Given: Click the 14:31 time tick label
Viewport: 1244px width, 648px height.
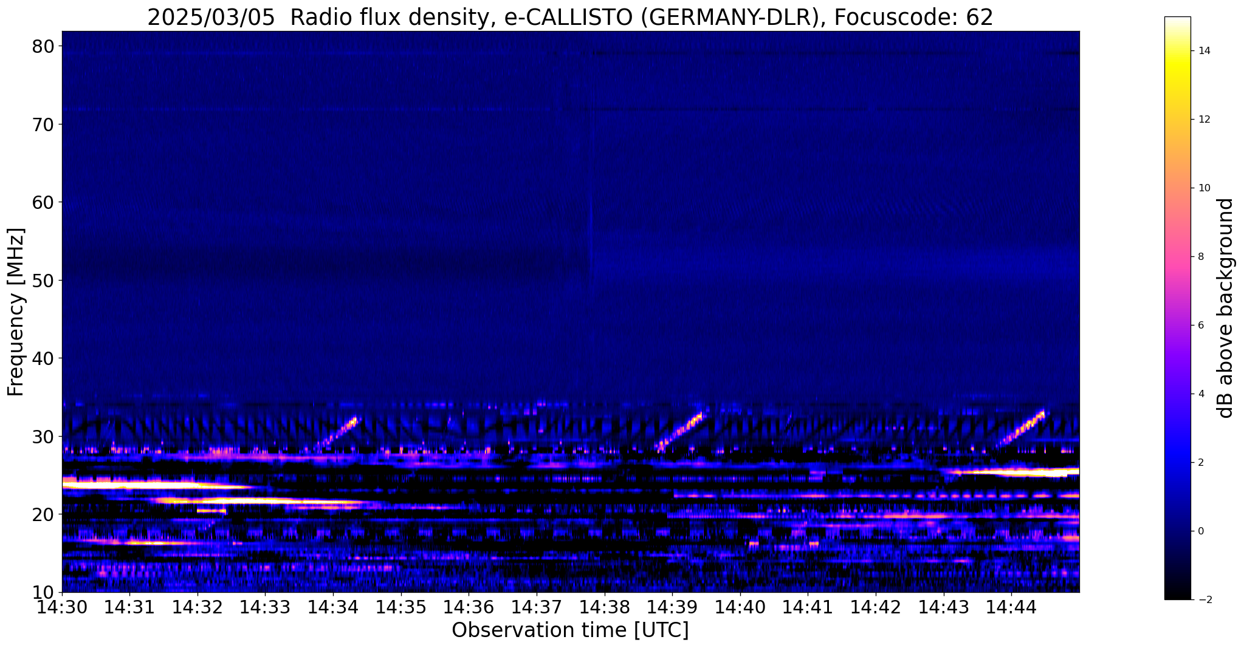Looking at the screenshot, I should click(129, 607).
